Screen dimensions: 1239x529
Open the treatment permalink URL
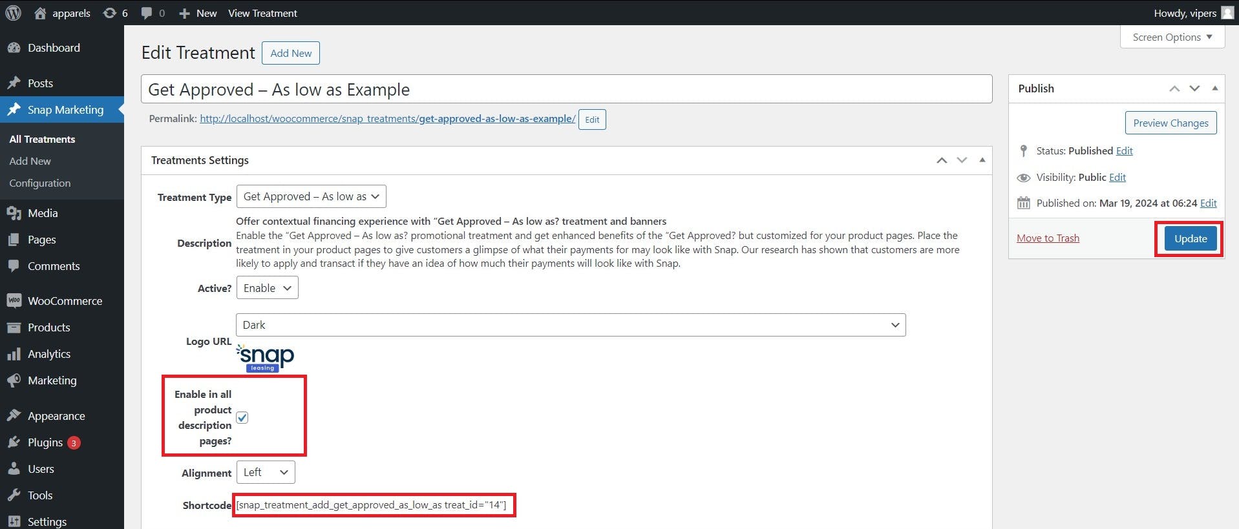388,118
